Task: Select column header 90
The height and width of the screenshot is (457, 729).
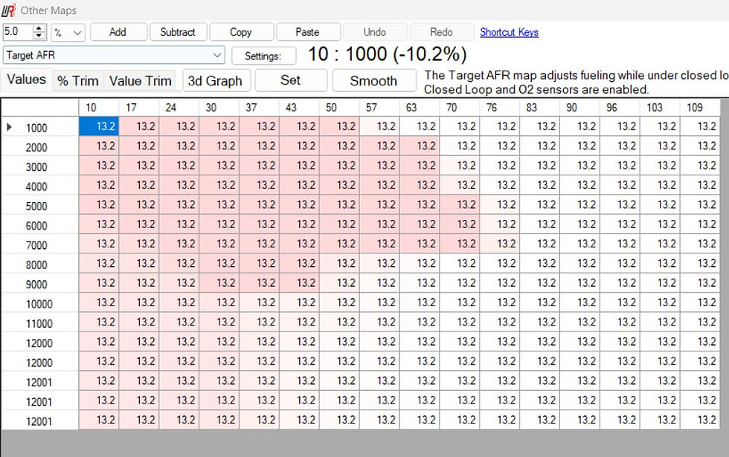Action: tap(579, 108)
